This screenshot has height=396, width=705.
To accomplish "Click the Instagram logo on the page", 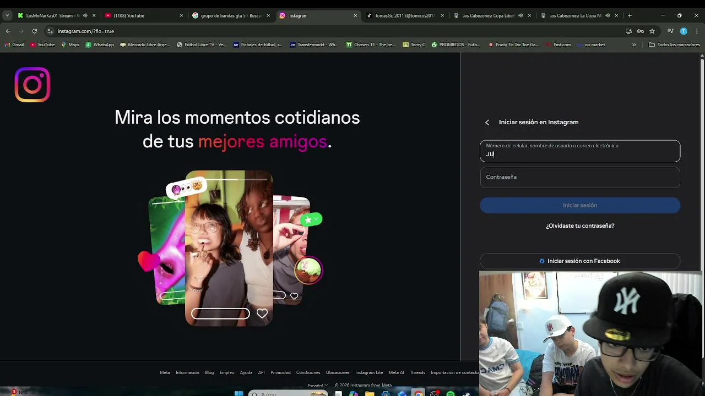I will point(32,85).
